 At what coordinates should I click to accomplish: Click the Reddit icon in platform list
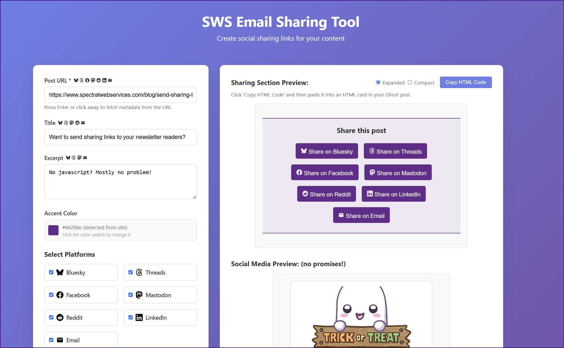(x=60, y=318)
